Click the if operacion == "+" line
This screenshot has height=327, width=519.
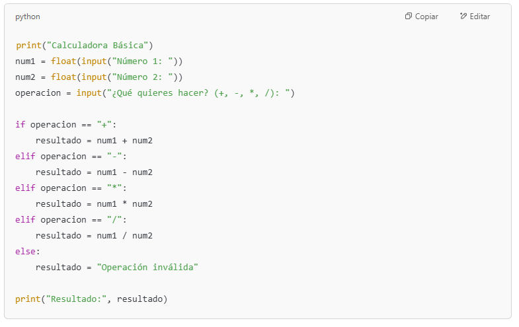[65, 125]
